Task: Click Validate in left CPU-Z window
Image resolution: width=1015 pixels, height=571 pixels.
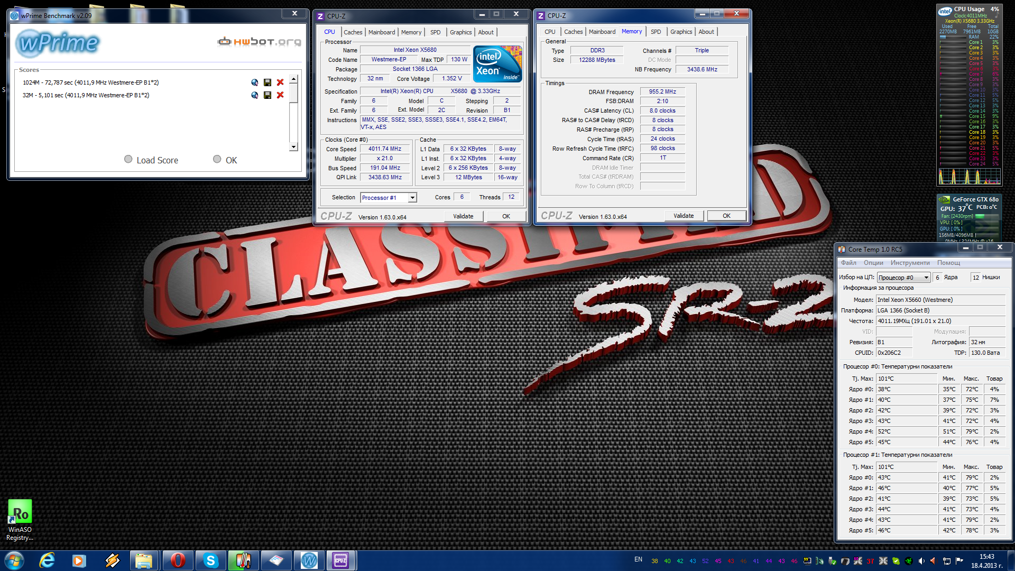Action: tap(463, 216)
